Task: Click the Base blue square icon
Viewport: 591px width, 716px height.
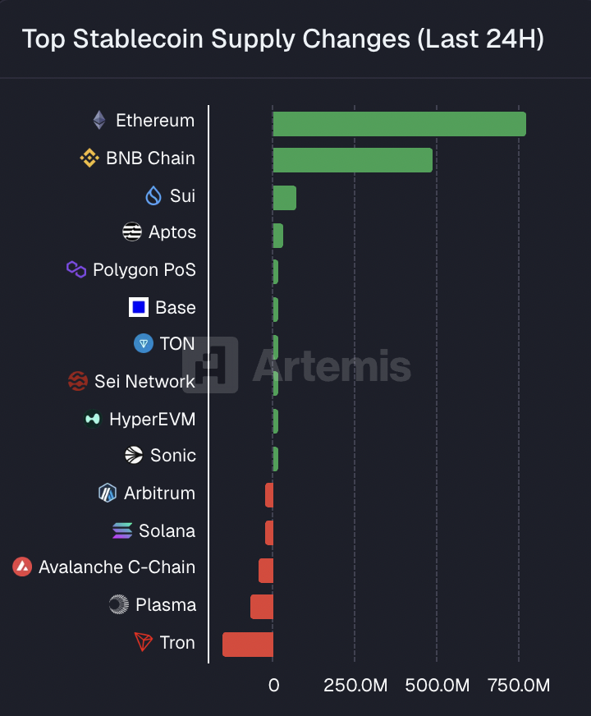Action: pos(139,308)
